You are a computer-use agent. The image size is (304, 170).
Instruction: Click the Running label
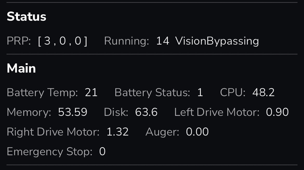coord(127,41)
